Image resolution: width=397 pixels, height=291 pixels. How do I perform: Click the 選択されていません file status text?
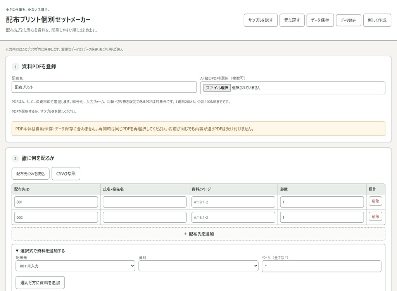[246, 88]
